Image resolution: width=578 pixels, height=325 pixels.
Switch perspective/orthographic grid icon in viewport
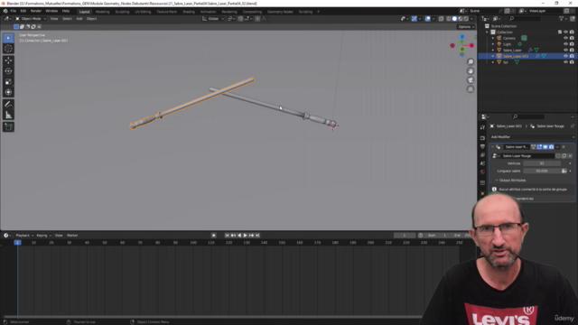pyautogui.click(x=471, y=89)
